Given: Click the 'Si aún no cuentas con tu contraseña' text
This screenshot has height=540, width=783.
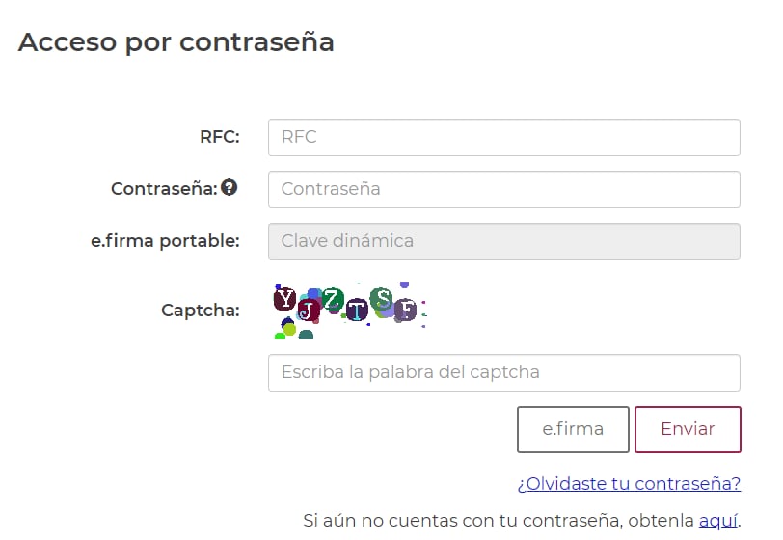Looking at the screenshot, I should point(498,521).
